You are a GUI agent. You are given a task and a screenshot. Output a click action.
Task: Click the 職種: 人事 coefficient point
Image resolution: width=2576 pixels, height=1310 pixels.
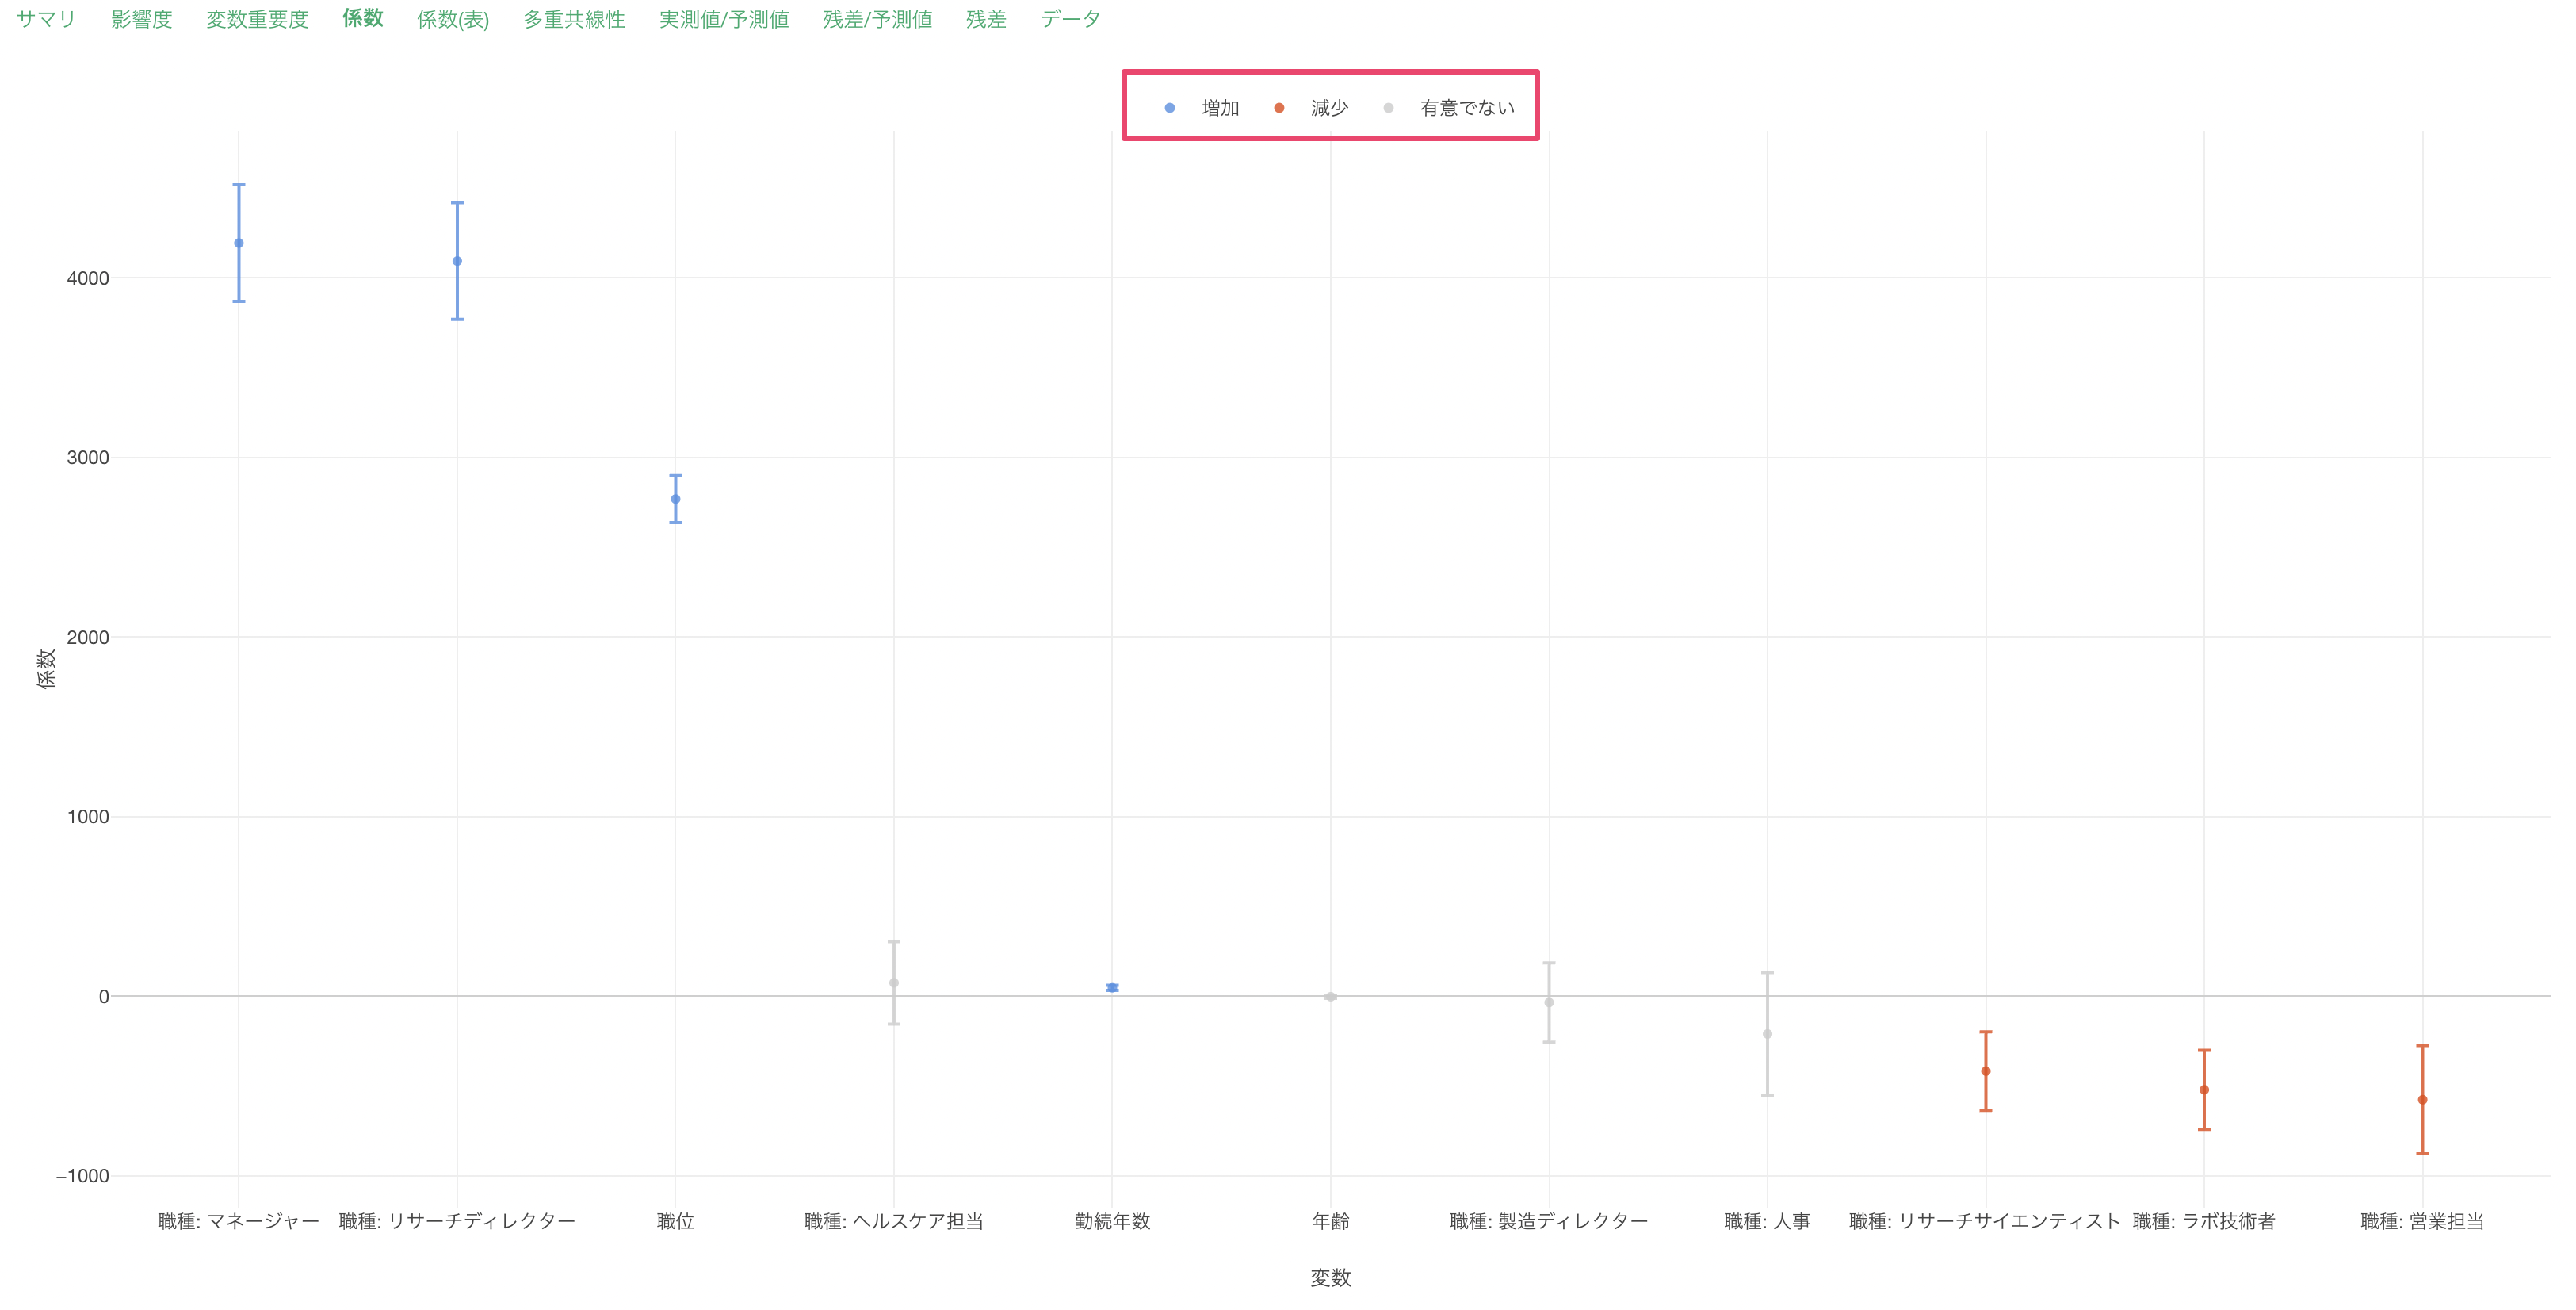pyautogui.click(x=1767, y=1035)
